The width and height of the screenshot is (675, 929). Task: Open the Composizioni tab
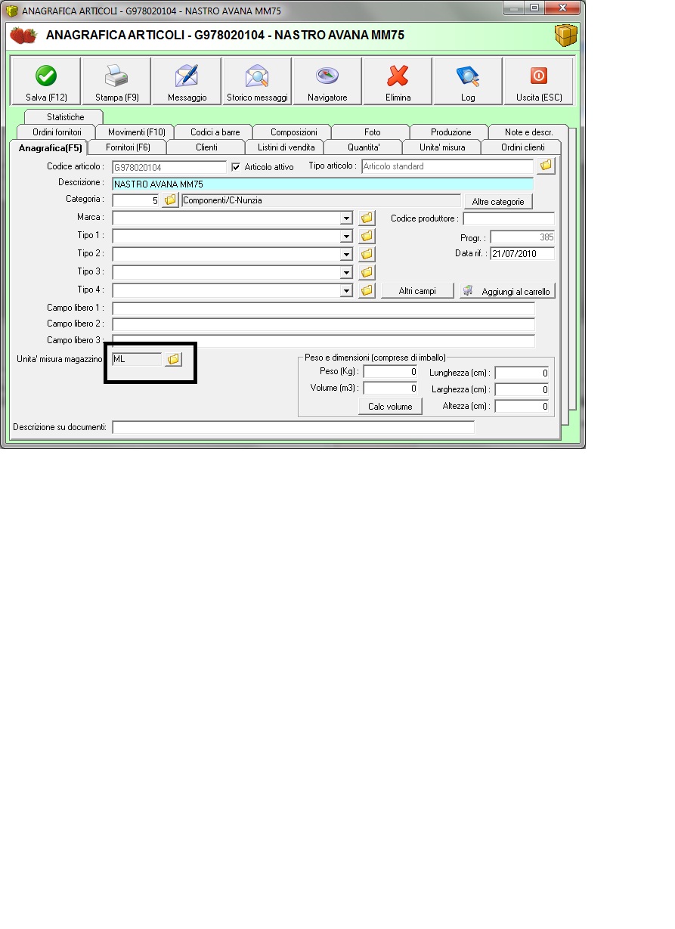293,132
